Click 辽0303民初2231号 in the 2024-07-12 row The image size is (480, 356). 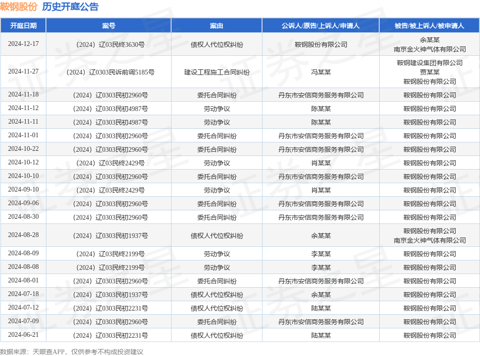point(110,308)
